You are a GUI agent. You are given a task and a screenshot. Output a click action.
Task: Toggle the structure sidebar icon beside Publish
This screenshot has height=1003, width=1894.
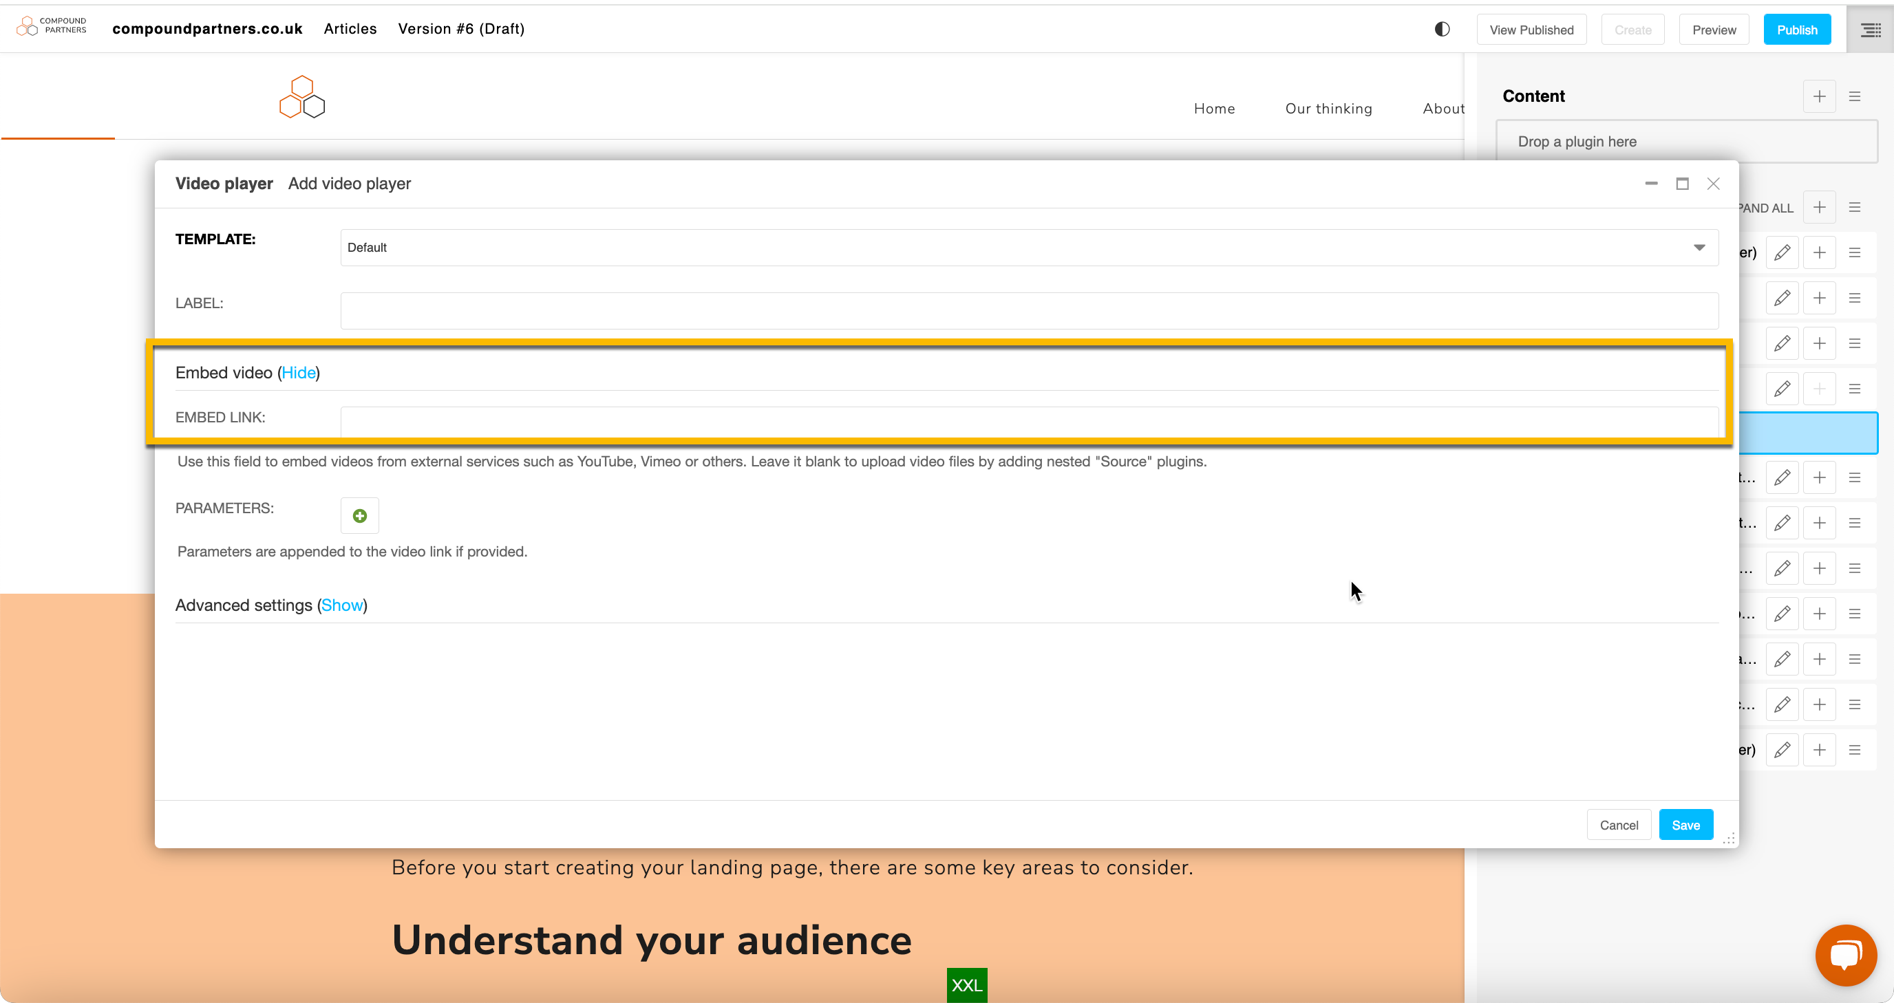[1871, 30]
